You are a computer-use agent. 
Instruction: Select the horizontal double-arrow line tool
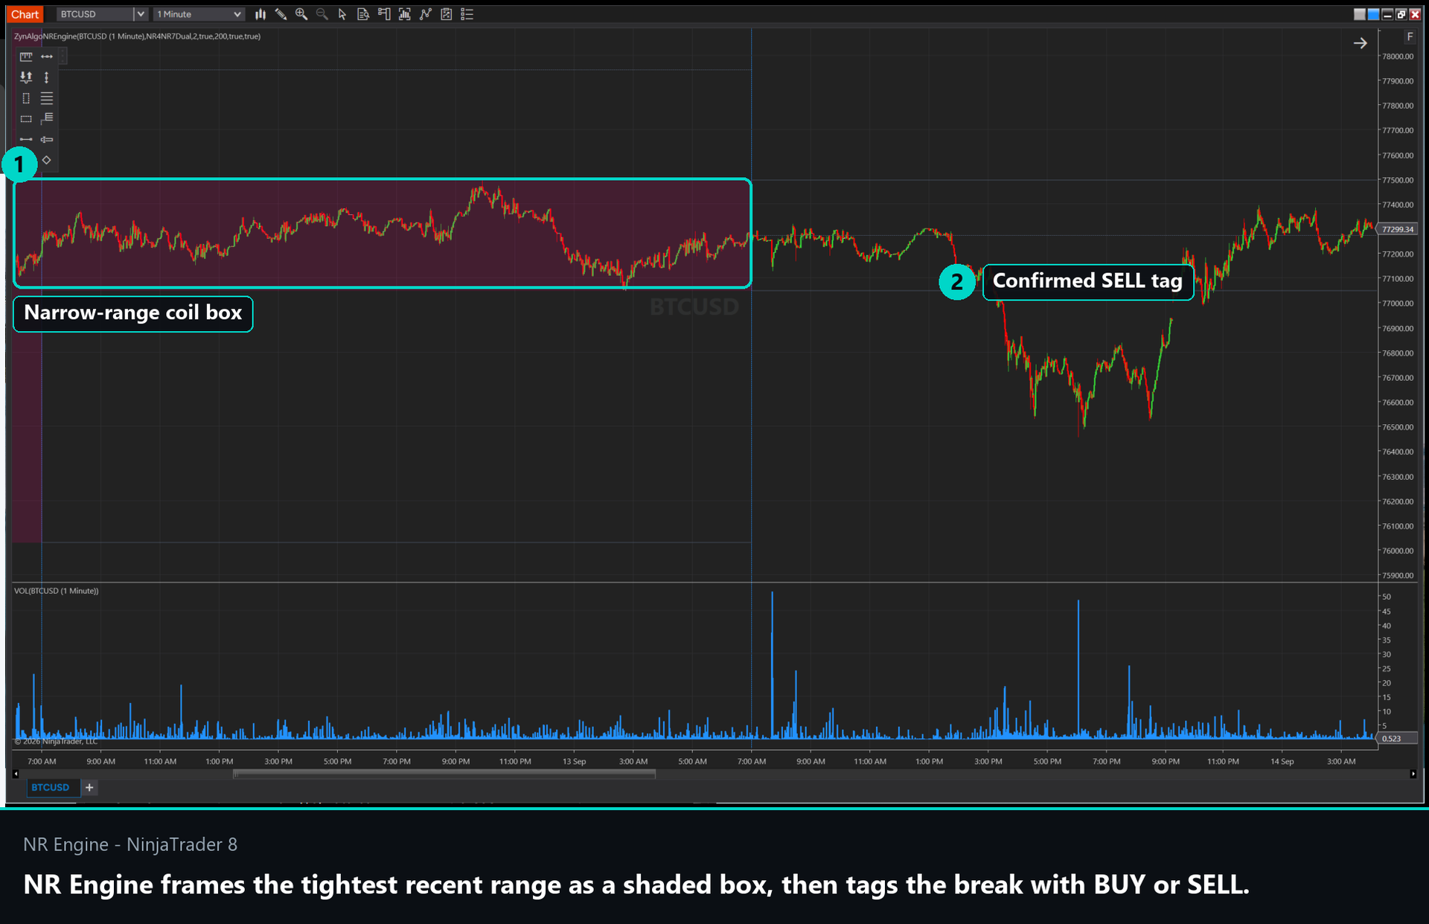point(47,57)
